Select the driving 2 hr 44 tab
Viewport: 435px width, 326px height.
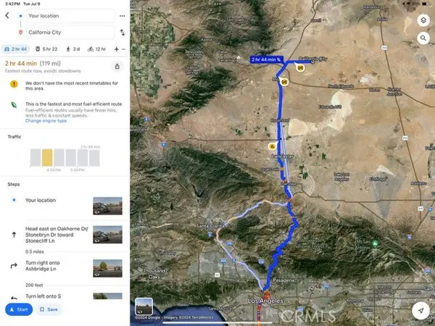15,49
